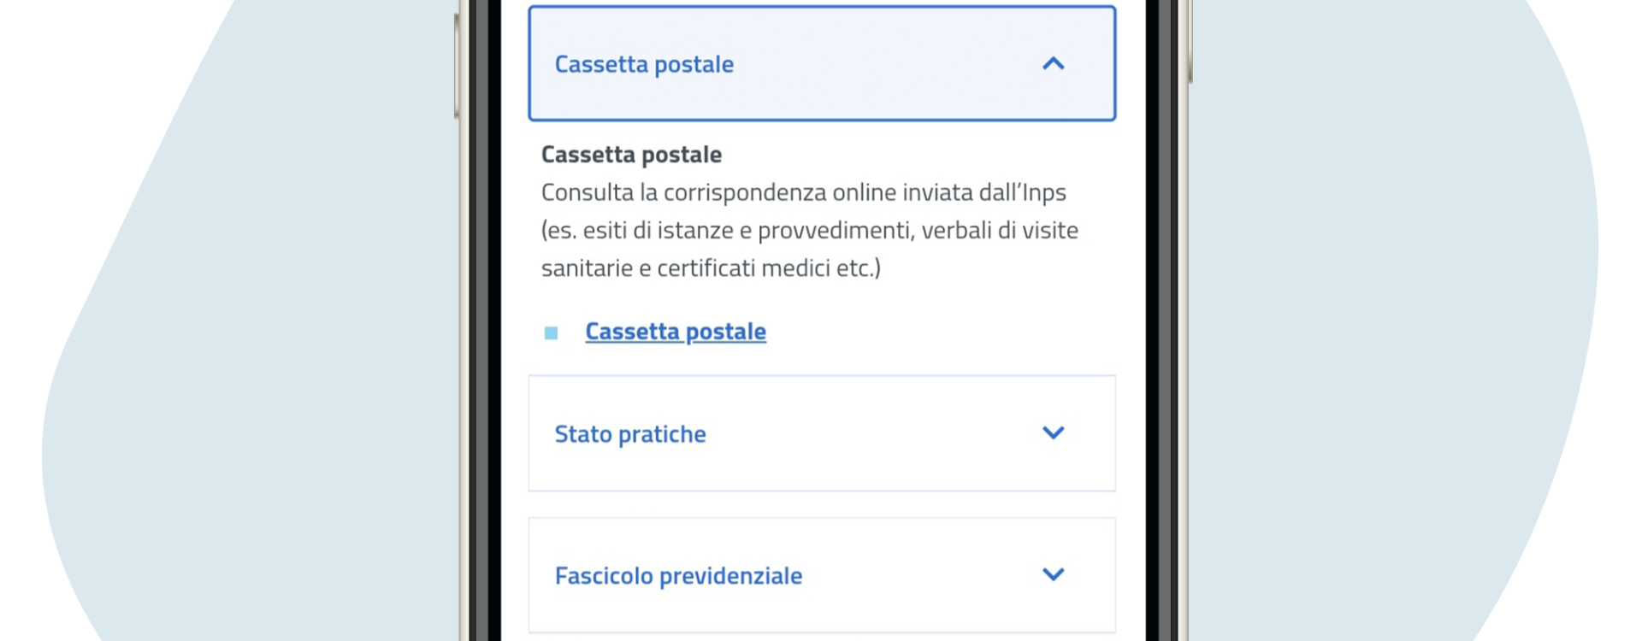Viewport: 1642px width, 641px height.
Task: Expand the Fascicolo previdenziale section title
Action: pos(678,576)
